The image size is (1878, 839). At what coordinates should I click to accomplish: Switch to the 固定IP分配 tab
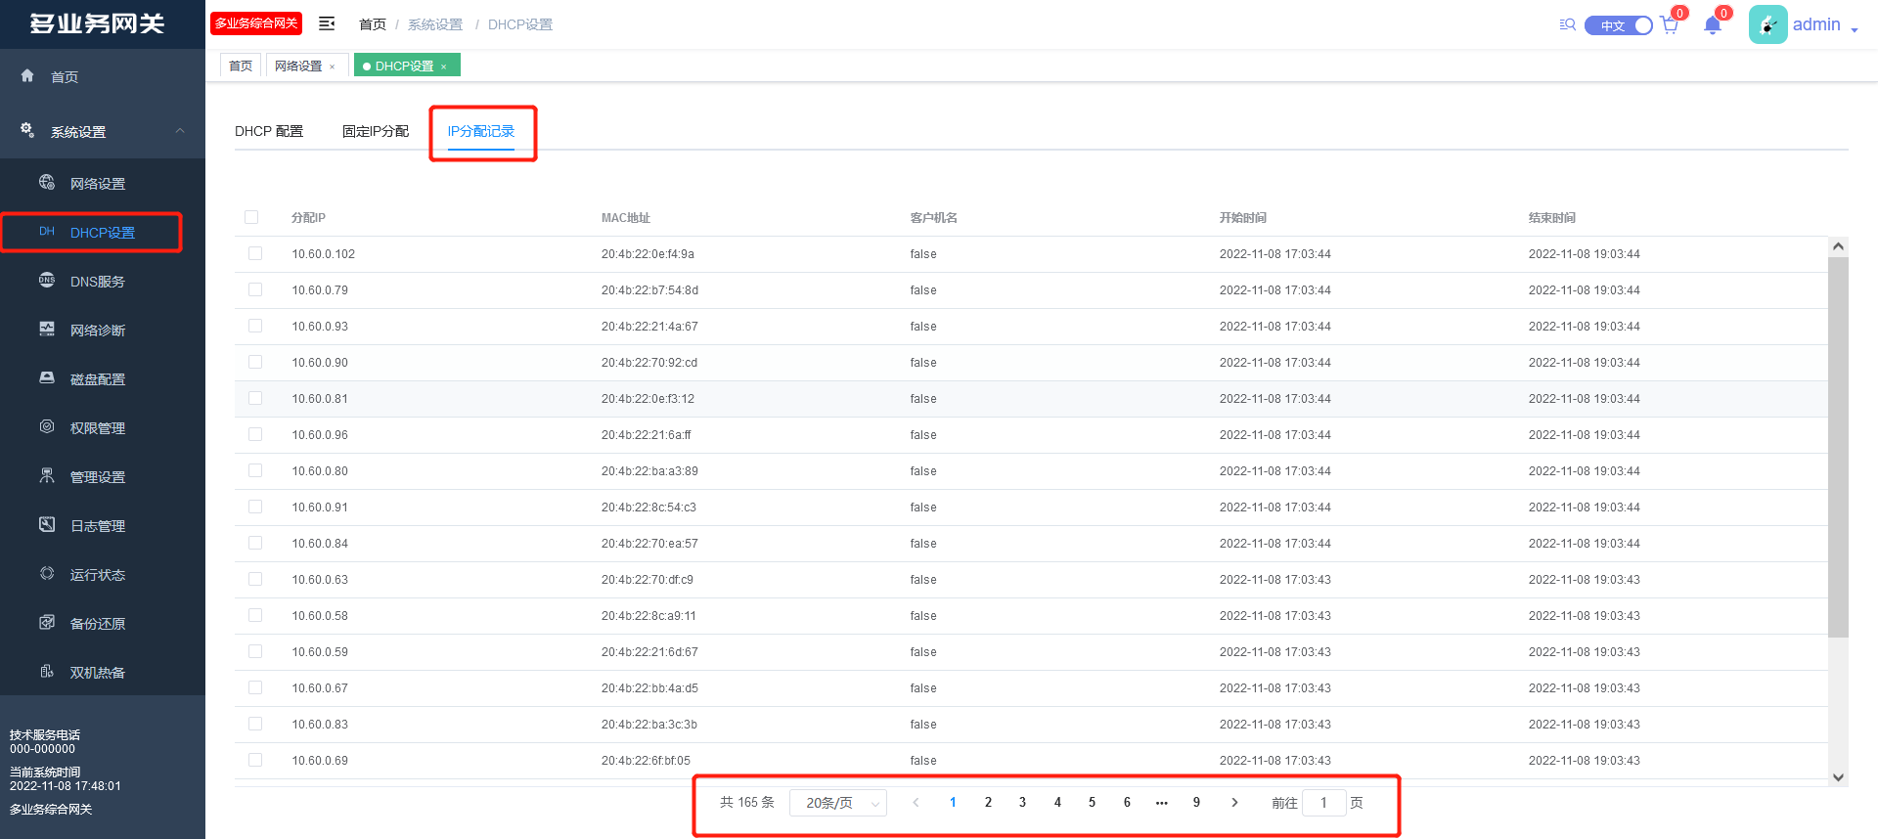pos(376,131)
